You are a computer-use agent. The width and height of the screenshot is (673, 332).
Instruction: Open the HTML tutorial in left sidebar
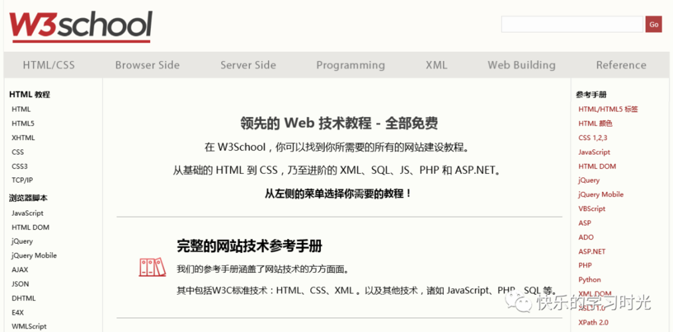21,110
